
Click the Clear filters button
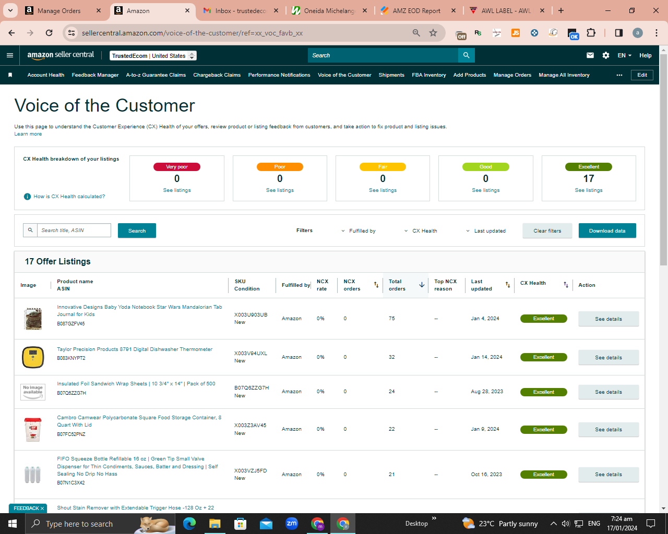point(547,230)
